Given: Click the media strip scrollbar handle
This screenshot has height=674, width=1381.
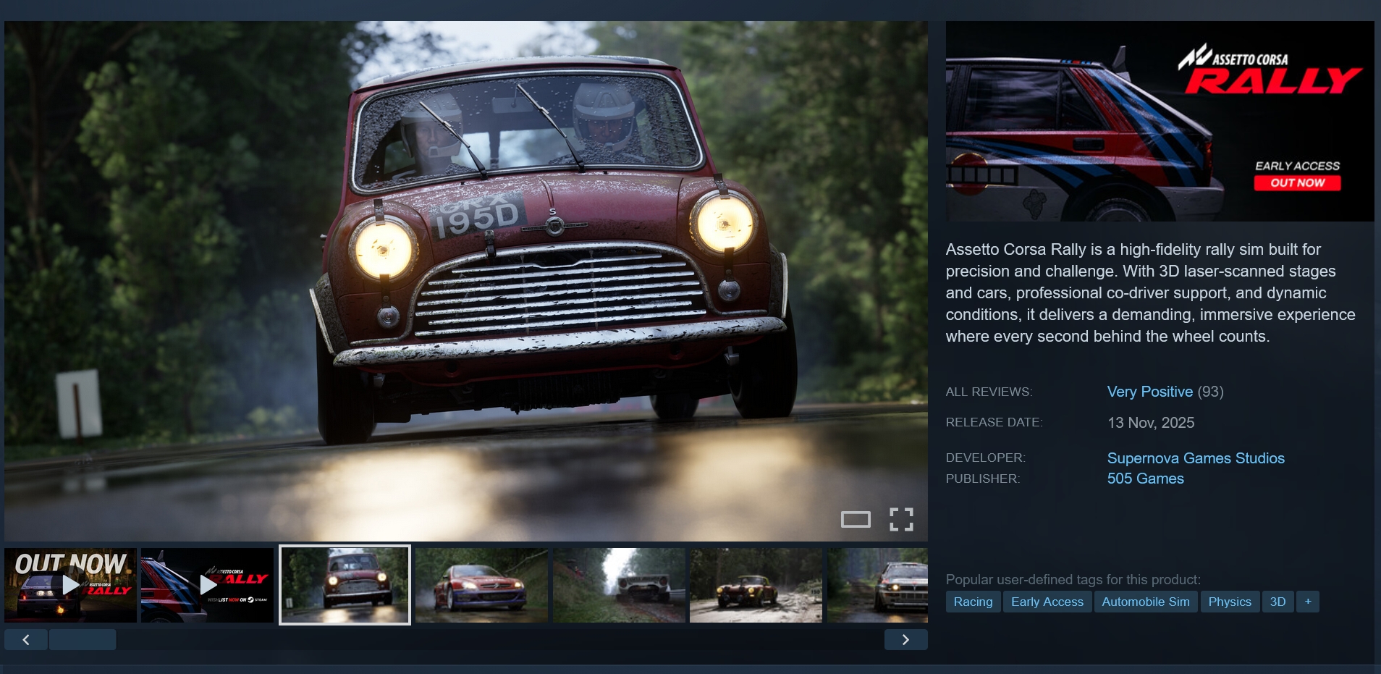Looking at the screenshot, I should pyautogui.click(x=82, y=639).
